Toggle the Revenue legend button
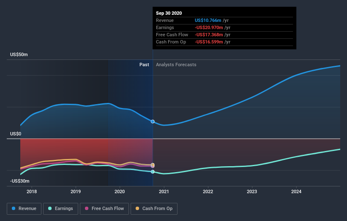The width and height of the screenshot is (347, 221). pos(24,209)
